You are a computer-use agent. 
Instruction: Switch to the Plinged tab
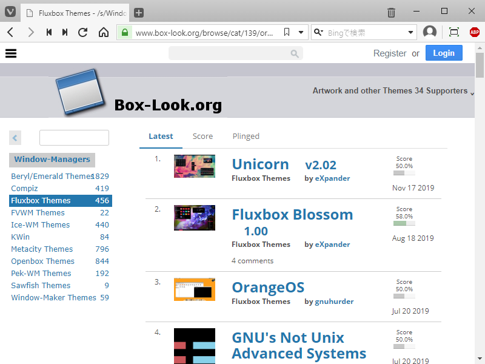246,136
